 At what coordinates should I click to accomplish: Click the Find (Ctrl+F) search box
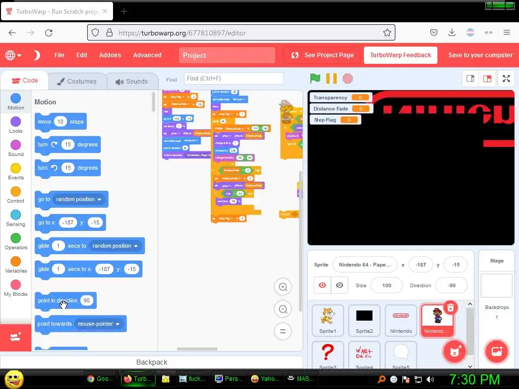click(x=233, y=79)
